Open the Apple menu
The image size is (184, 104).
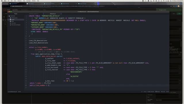pos(2,1)
